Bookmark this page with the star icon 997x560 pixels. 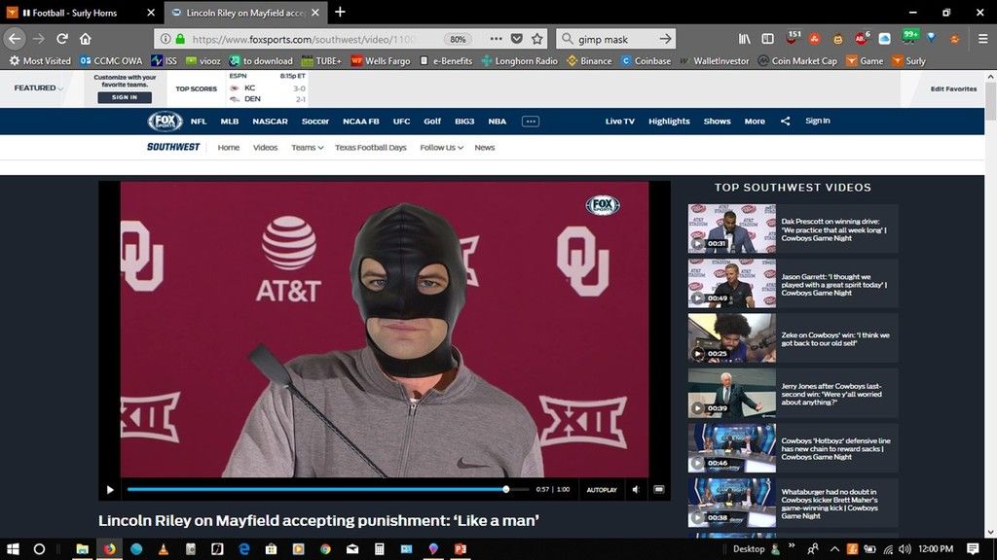coord(537,39)
